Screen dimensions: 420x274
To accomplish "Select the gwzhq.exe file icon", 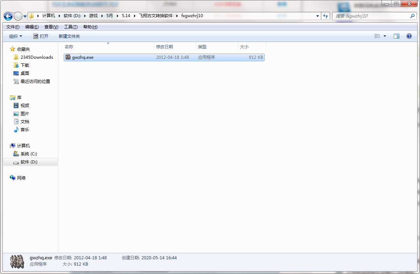I will [68, 57].
